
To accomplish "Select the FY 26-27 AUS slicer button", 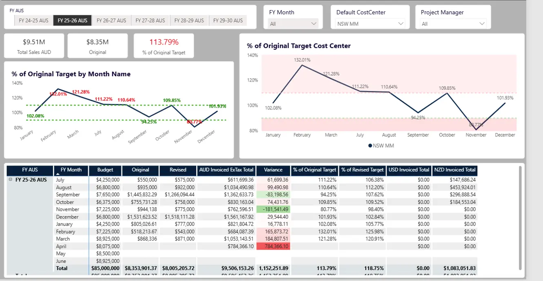I will pyautogui.click(x=111, y=20).
